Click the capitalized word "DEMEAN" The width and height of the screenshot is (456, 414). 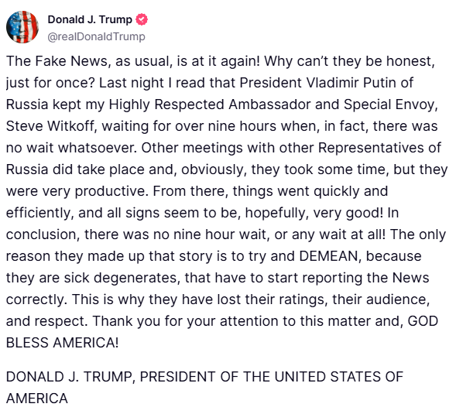click(328, 256)
